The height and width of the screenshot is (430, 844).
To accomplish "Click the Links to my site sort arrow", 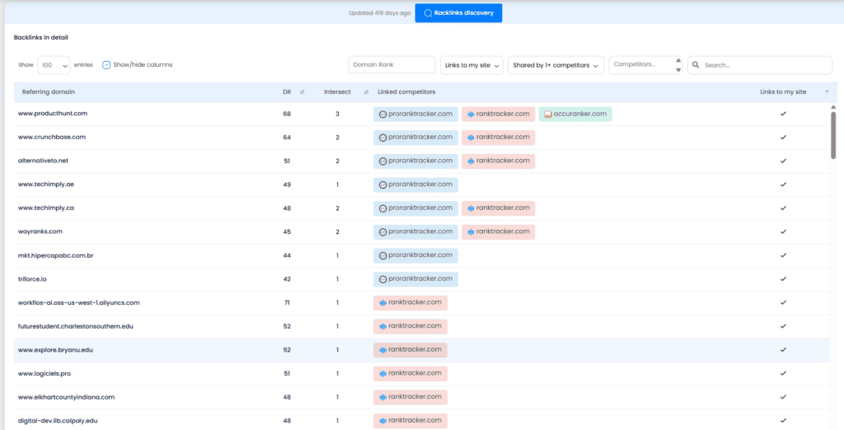I will pos(827,92).
